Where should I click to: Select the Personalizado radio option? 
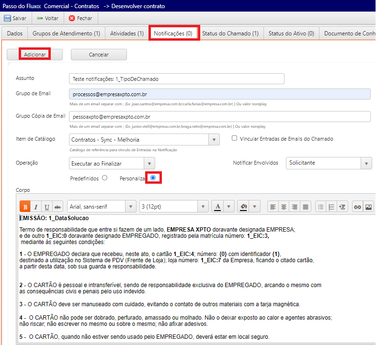(153, 178)
